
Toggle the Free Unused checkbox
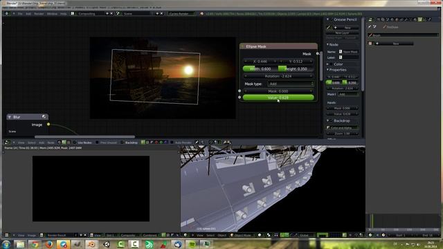pos(97,142)
